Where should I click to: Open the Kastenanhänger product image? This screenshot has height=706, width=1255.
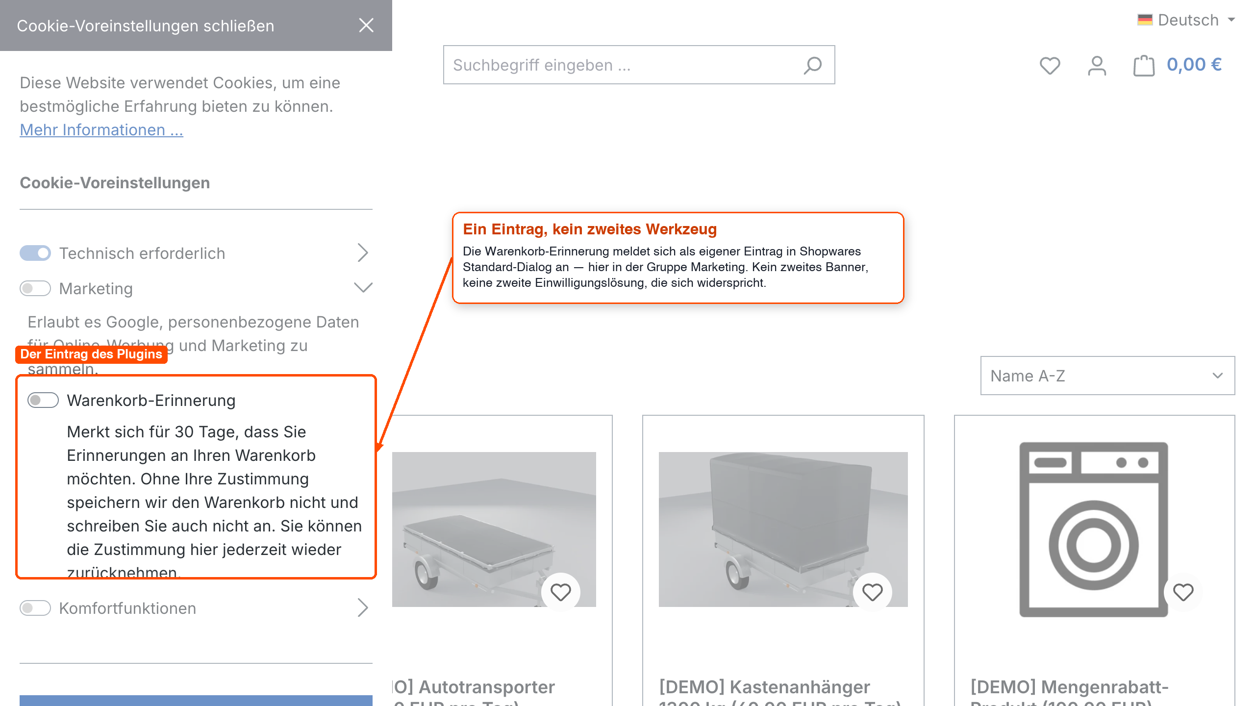pyautogui.click(x=783, y=529)
